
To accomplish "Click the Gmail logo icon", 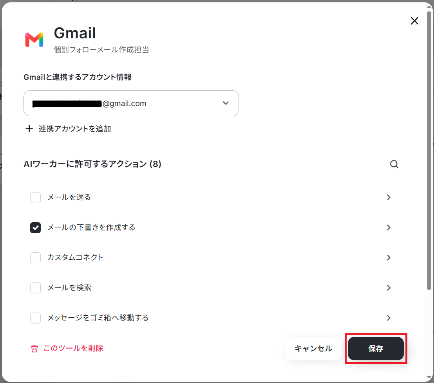I will (x=34, y=40).
